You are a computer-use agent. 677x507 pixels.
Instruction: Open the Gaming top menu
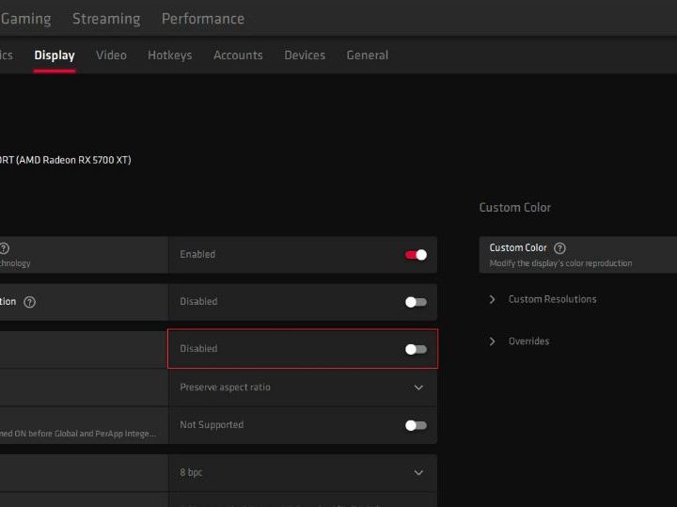[25, 19]
